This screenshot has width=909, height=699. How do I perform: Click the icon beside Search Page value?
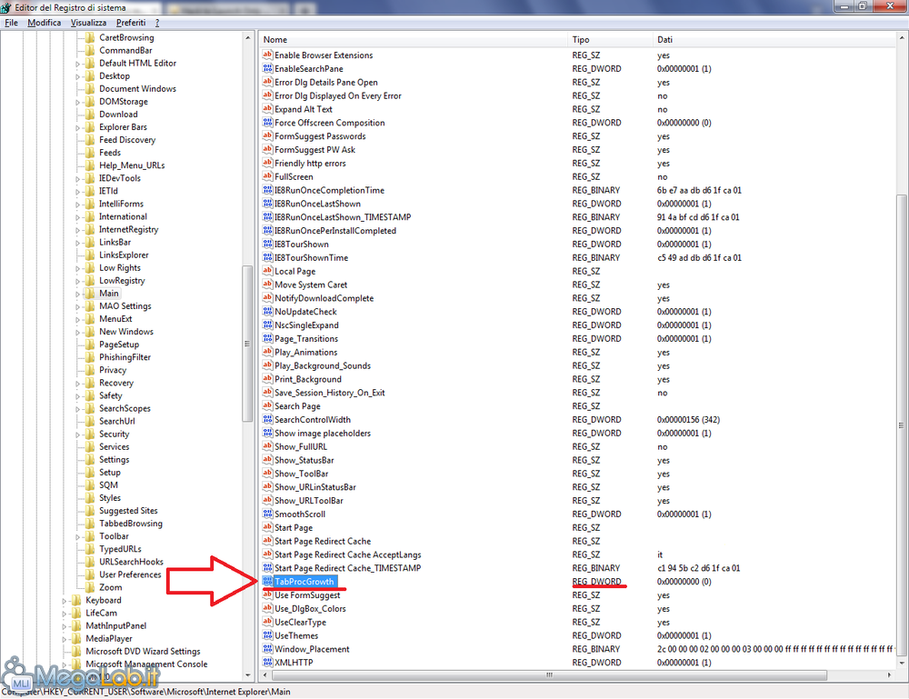[x=267, y=405]
